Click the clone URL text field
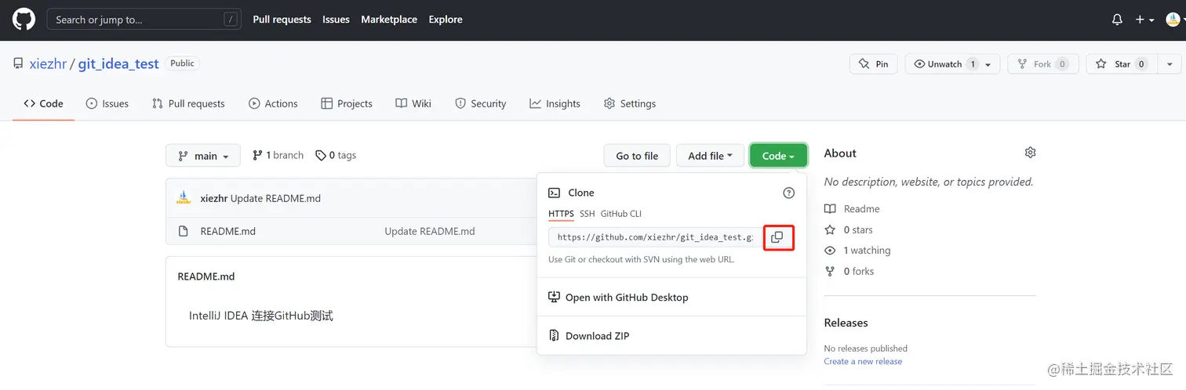The width and height of the screenshot is (1186, 390). click(x=654, y=237)
